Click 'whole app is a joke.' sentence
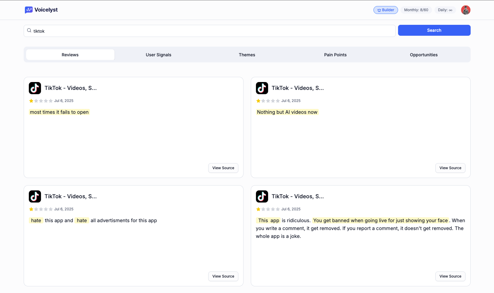The height and width of the screenshot is (293, 494). [278, 236]
